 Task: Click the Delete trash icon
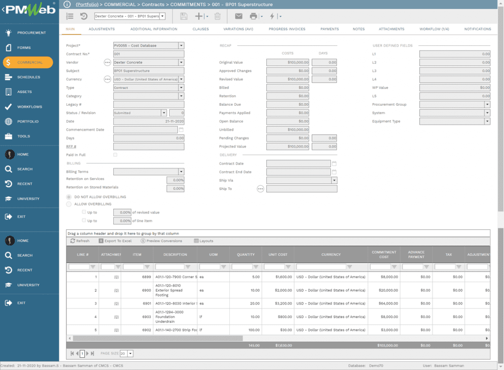coord(218,16)
